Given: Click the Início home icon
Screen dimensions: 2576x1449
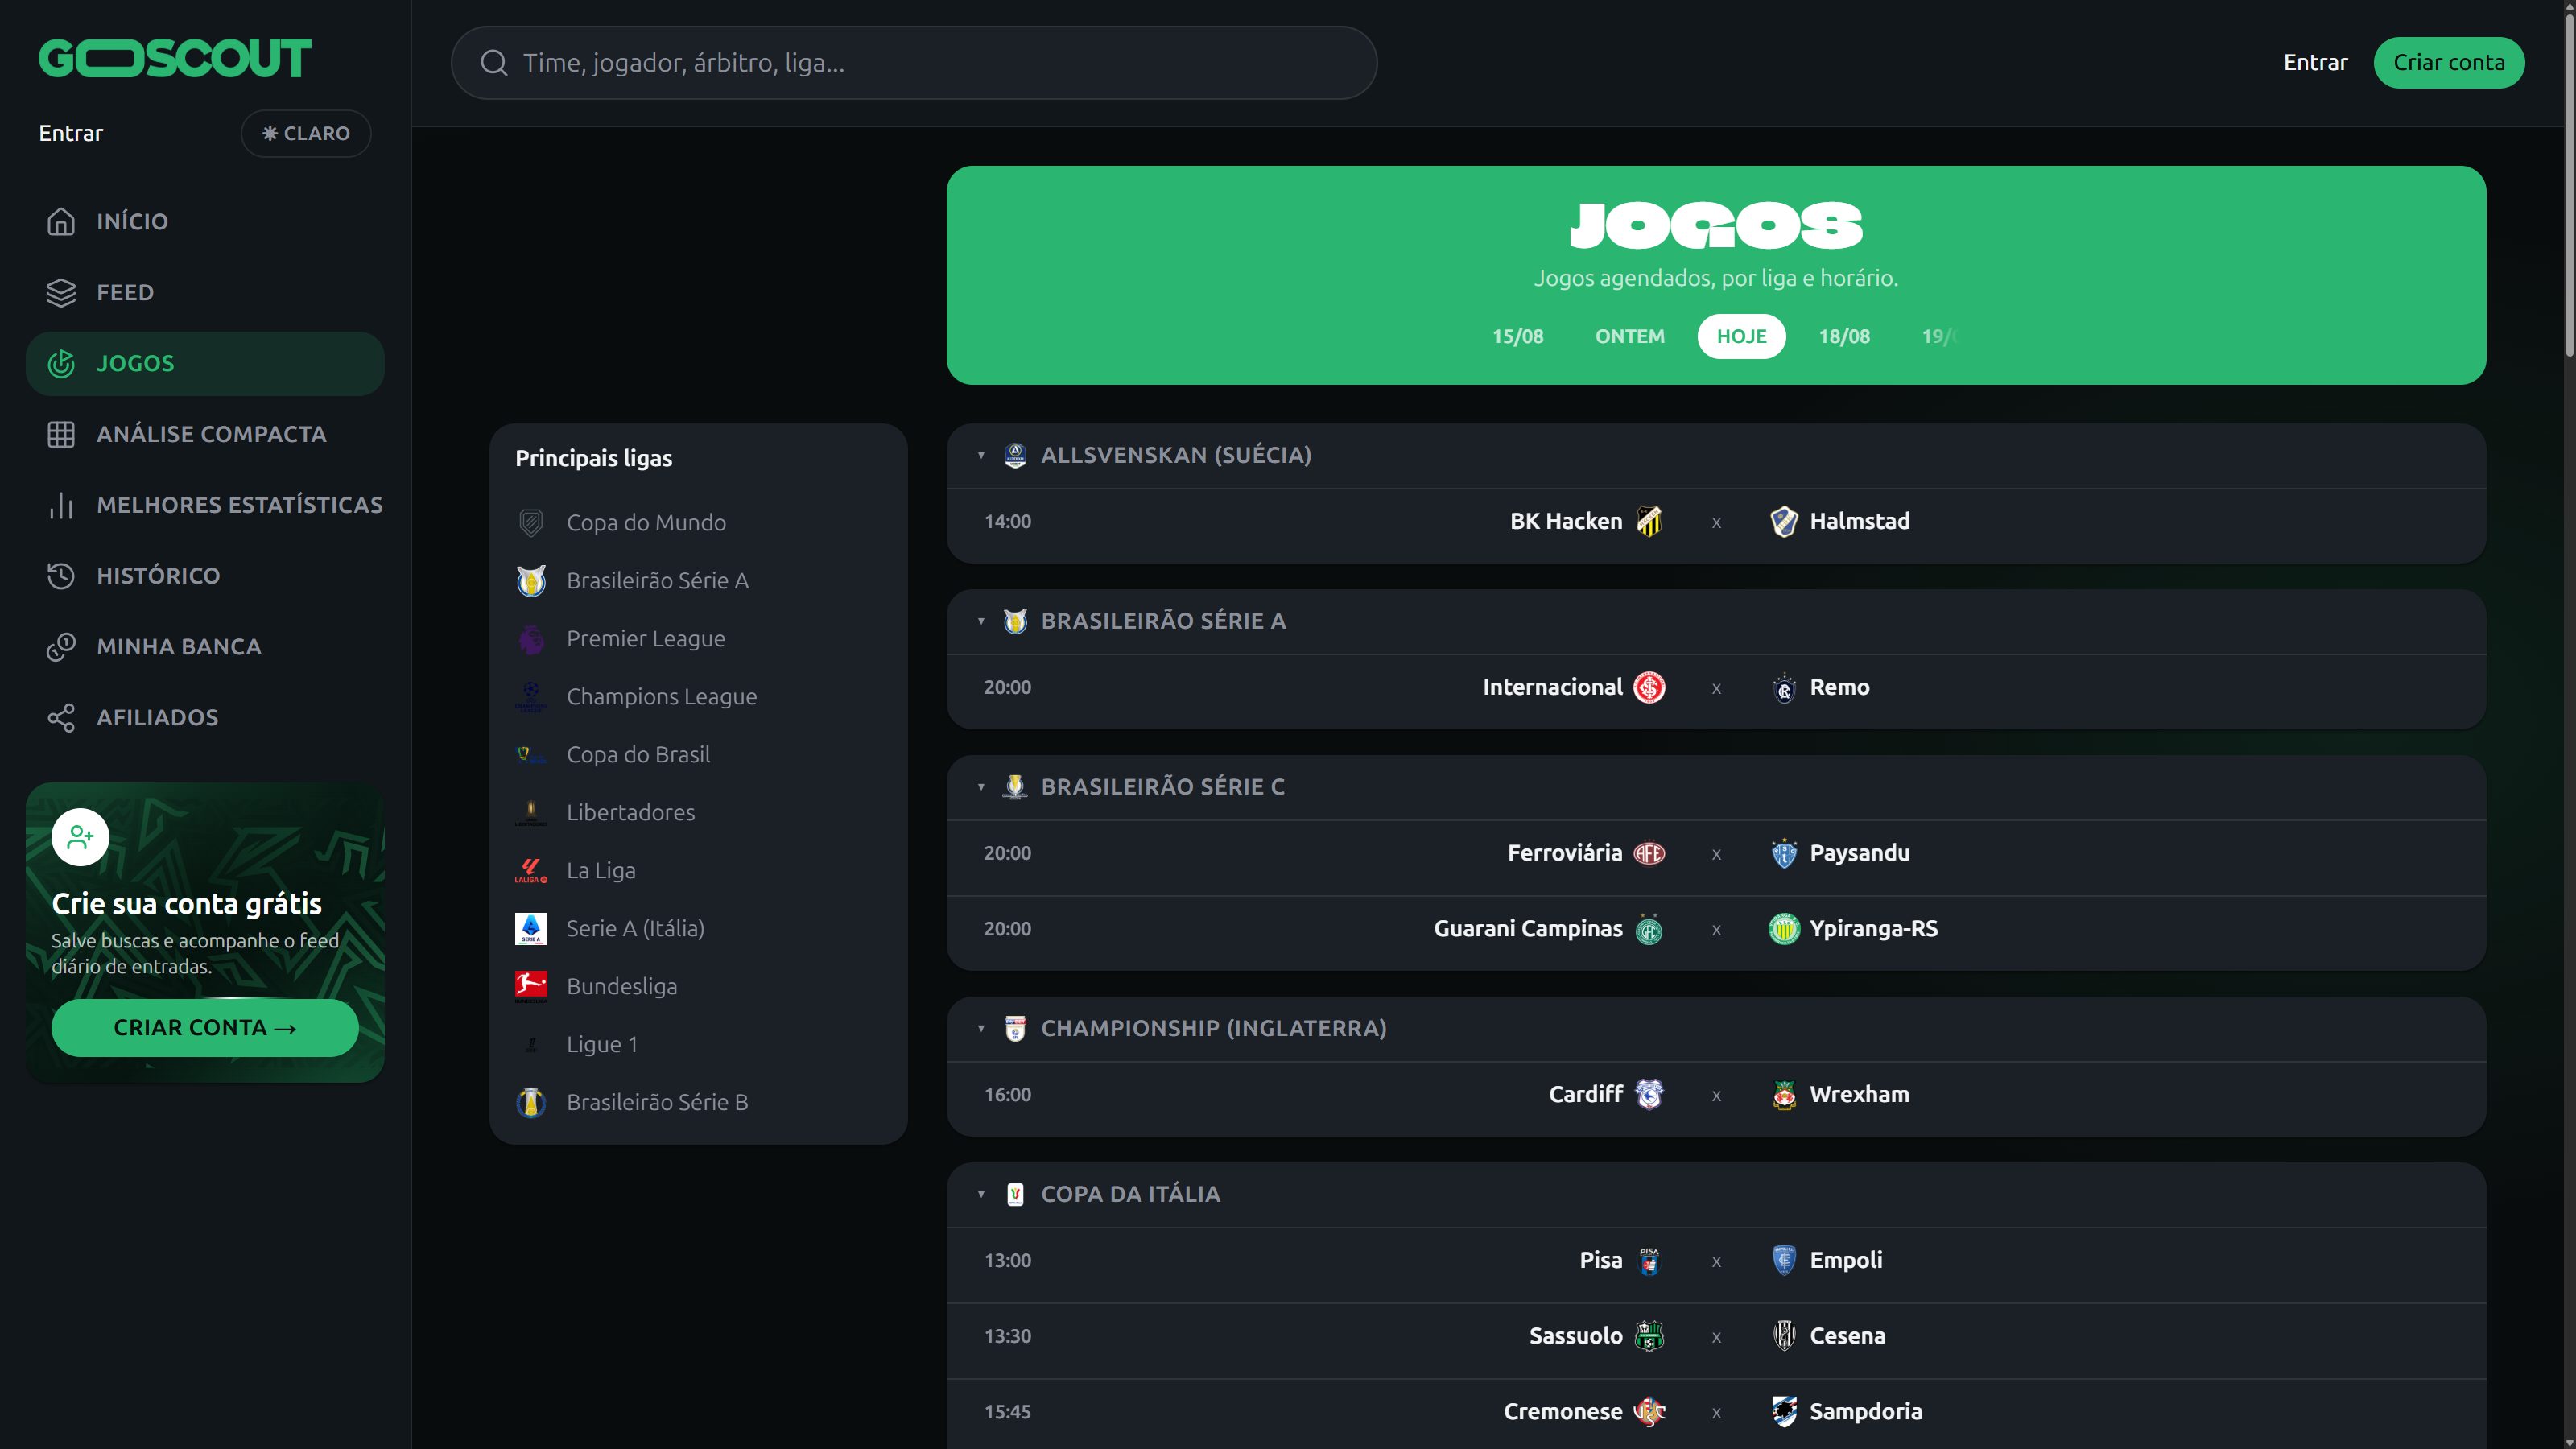Looking at the screenshot, I should tap(61, 221).
